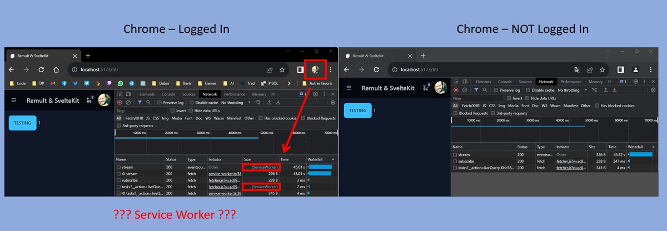The height and width of the screenshot is (231, 667).
Task: Click the home icon in left Chrome window
Action: tap(56, 70)
